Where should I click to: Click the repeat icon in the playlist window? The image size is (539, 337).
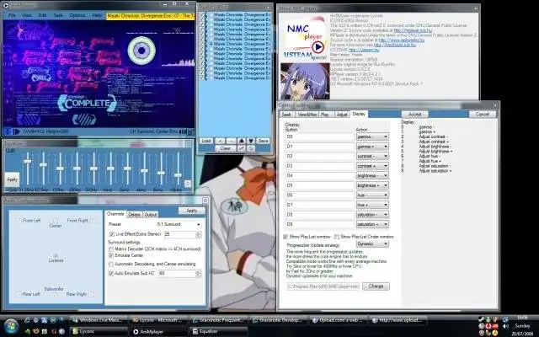click(251, 148)
